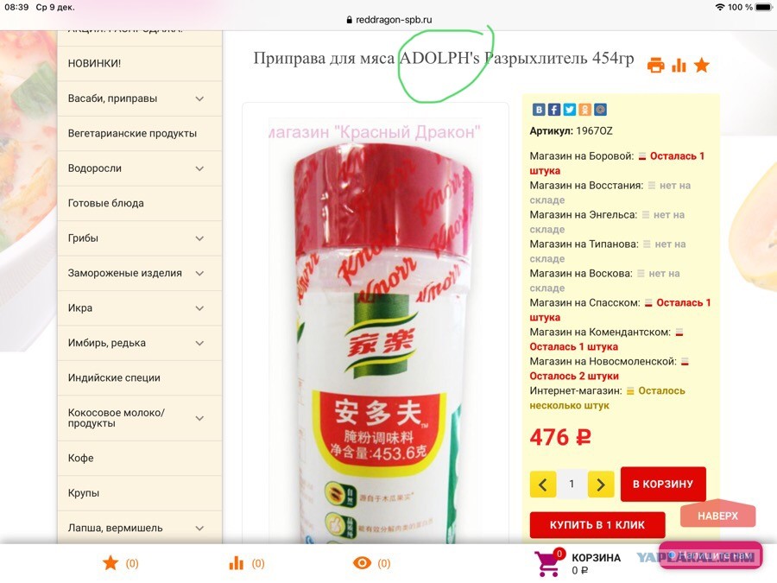777x583 pixels.
Task: Share product on Twitter
Action: 570,110
